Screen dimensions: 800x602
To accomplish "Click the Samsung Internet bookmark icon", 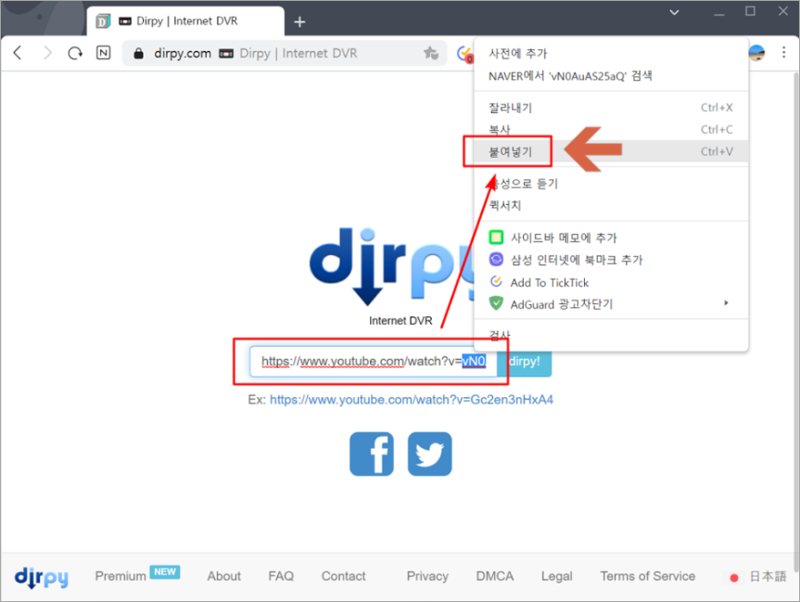I will [x=496, y=260].
